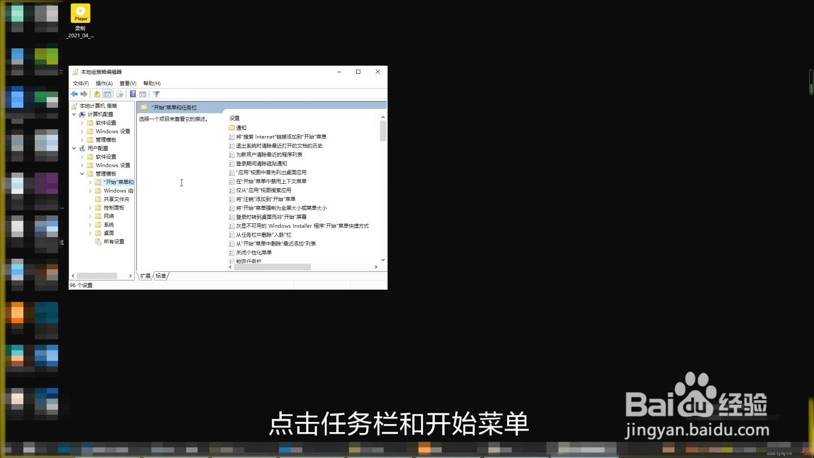Toggle the Show/Hide Action Pane icon
This screenshot has height=458, width=814.
143,94
